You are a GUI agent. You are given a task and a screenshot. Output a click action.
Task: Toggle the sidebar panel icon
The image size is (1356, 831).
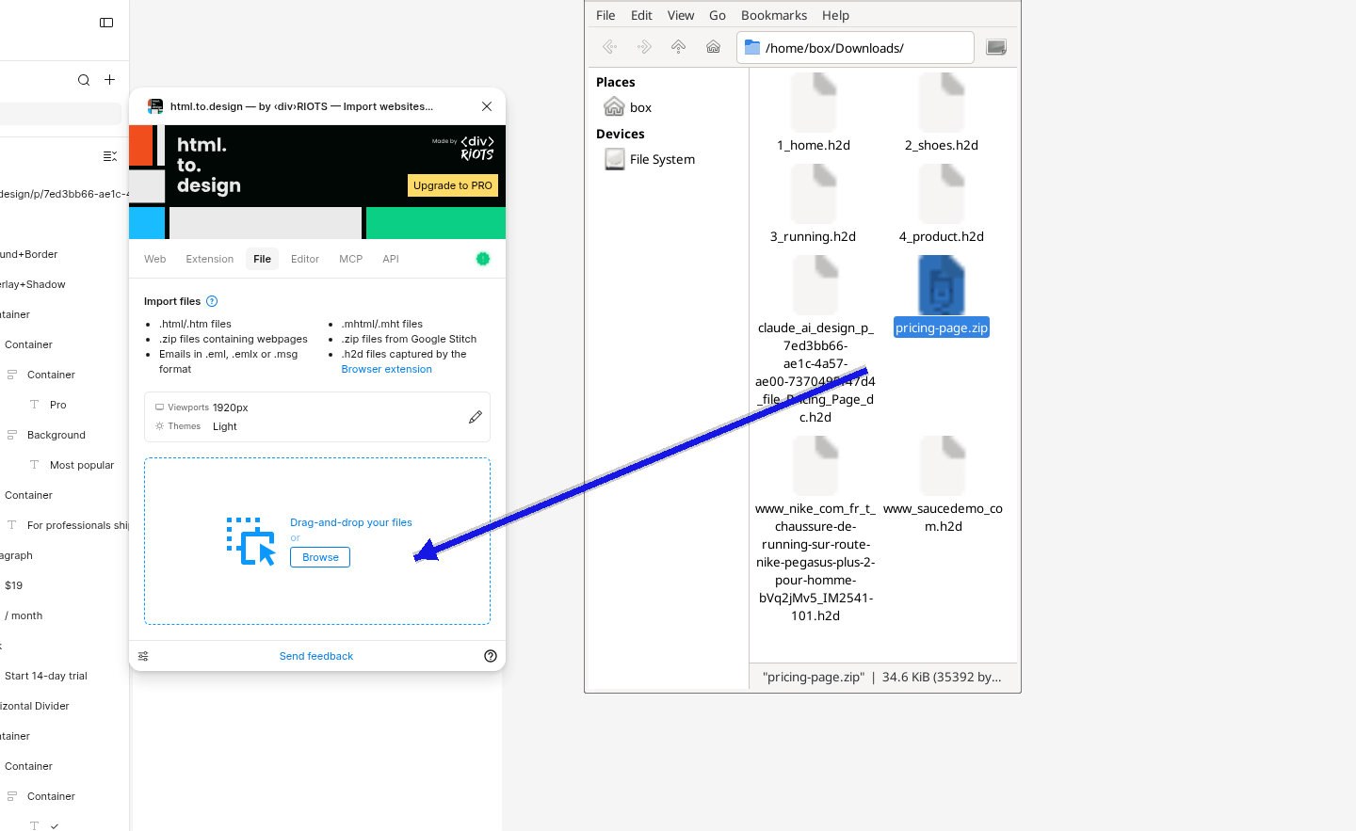point(106,23)
